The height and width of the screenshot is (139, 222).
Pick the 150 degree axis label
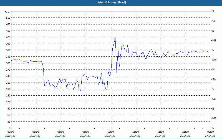[8, 96]
